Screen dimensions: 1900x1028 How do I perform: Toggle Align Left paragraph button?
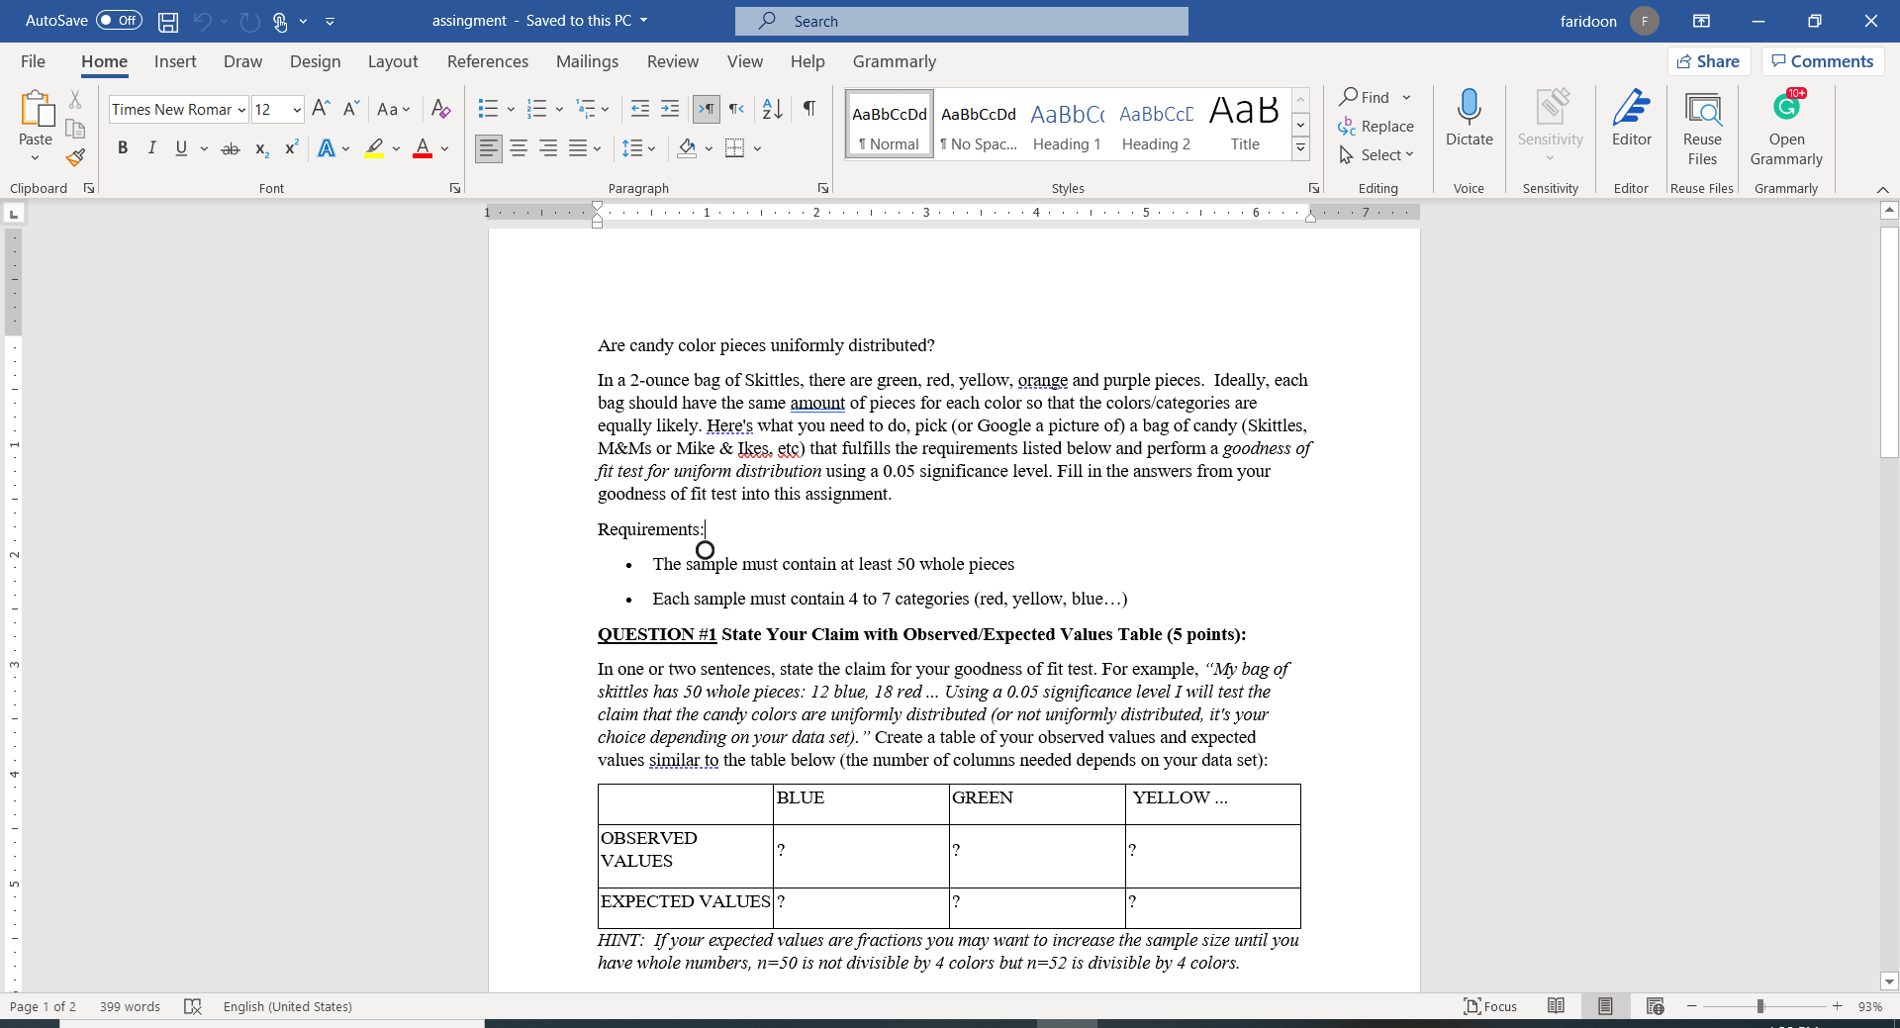[x=488, y=148]
